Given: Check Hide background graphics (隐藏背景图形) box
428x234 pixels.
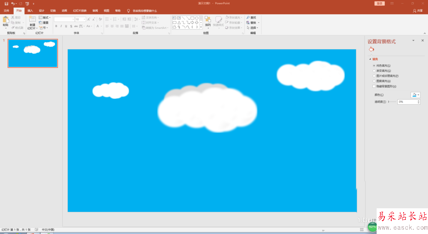Looking at the screenshot, I should (x=374, y=87).
